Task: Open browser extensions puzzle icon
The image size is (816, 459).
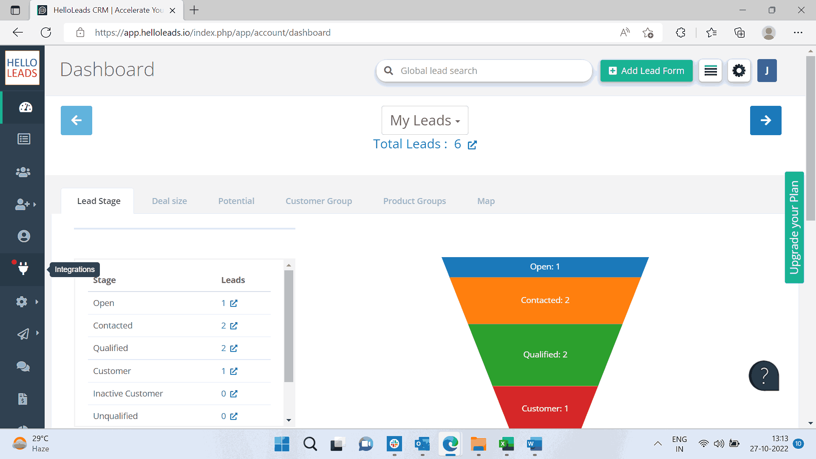Action: [x=680, y=33]
